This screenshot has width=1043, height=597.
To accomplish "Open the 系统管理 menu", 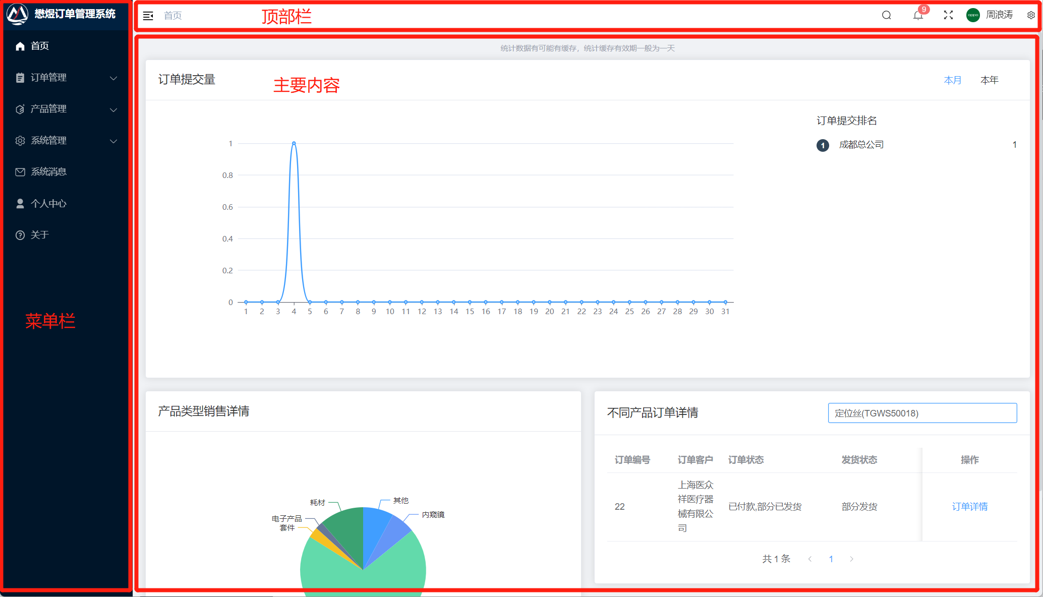I will [x=66, y=141].
